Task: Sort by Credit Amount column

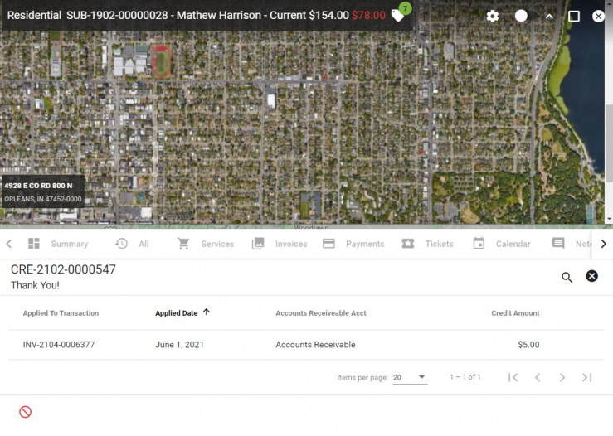Action: click(515, 313)
